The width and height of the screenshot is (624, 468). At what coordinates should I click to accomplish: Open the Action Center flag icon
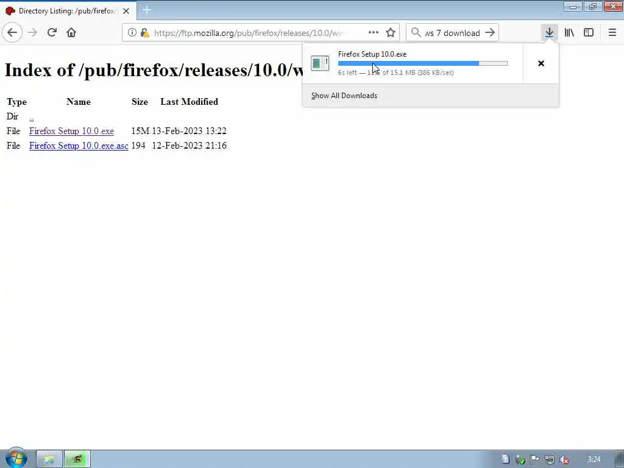535,459
